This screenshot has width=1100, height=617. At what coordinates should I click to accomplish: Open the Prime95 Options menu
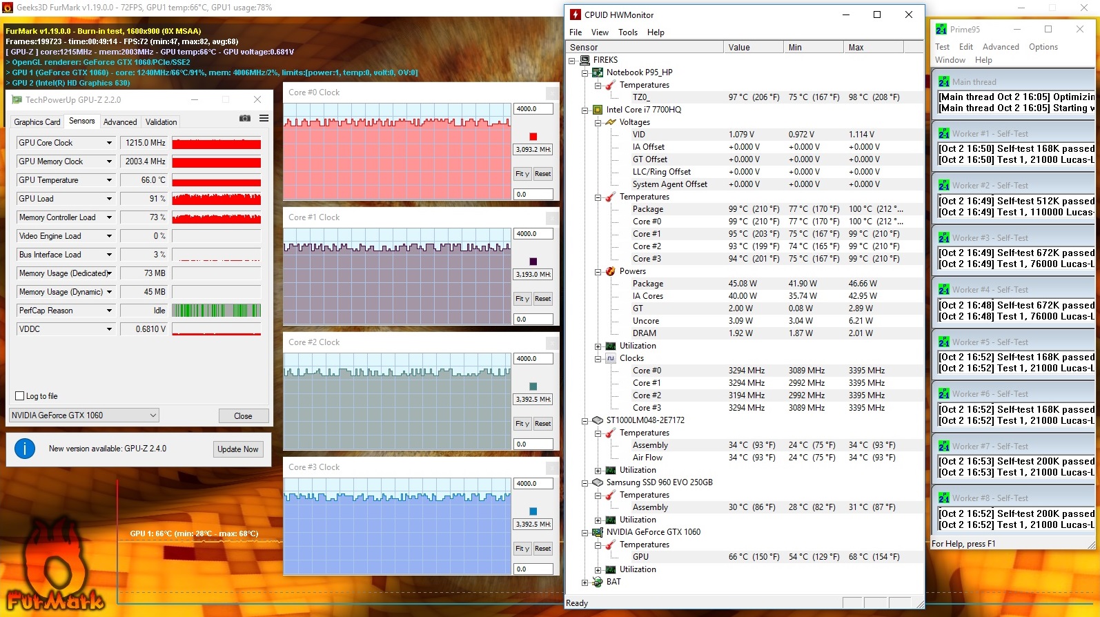click(x=1043, y=47)
